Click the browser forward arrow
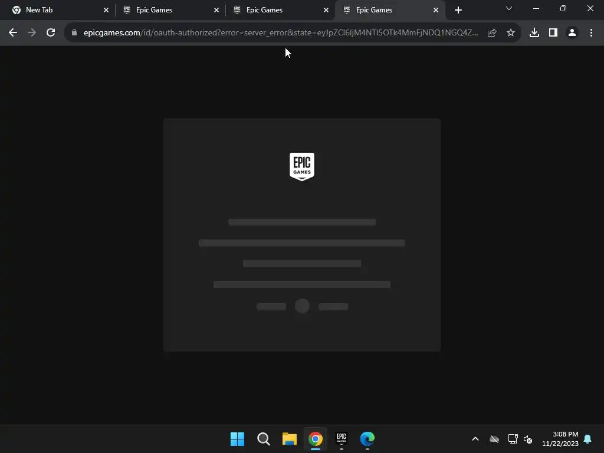The height and width of the screenshot is (453, 604). click(x=32, y=33)
